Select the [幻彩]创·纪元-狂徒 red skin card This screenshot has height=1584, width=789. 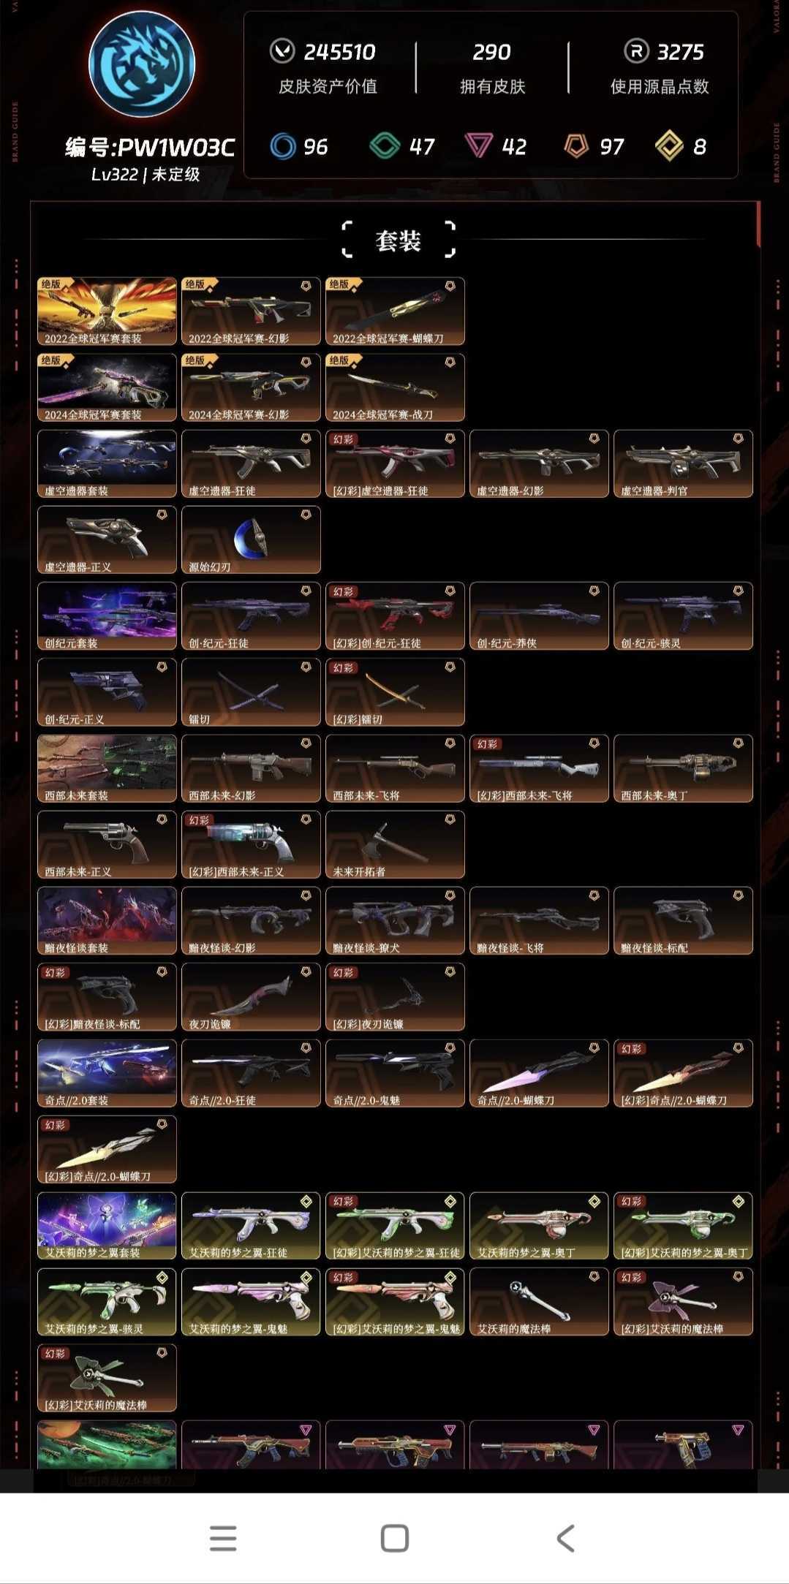click(x=395, y=615)
